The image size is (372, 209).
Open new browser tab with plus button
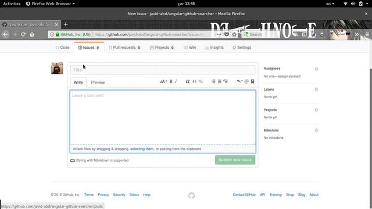click(x=66, y=24)
